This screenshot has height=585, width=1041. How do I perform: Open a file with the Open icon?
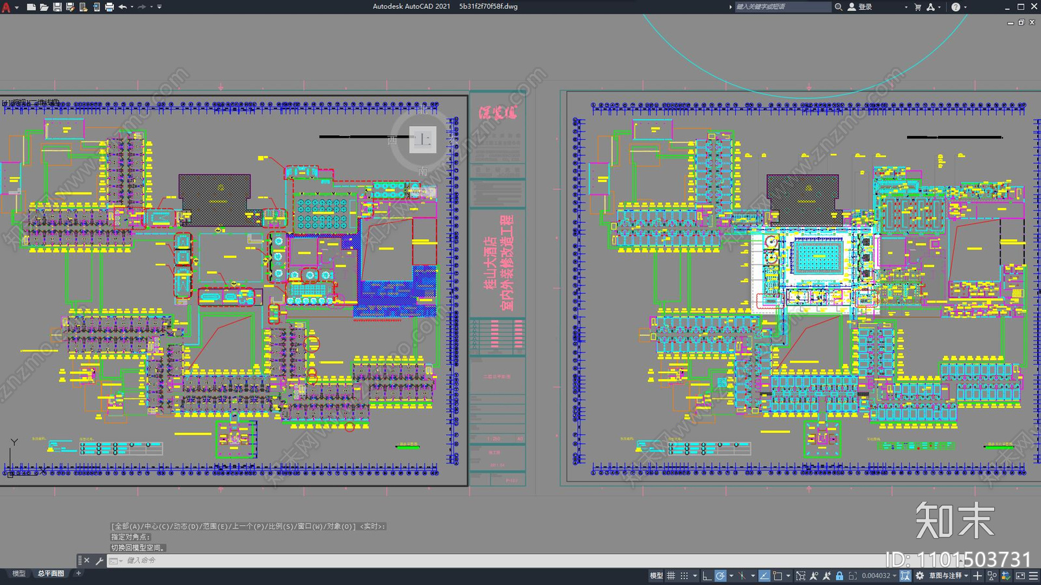(44, 6)
